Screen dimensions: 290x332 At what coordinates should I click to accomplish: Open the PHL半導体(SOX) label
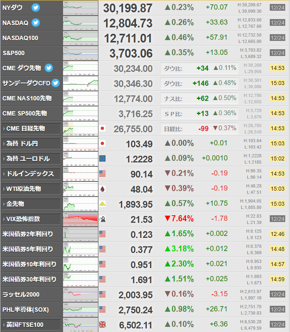26,309
